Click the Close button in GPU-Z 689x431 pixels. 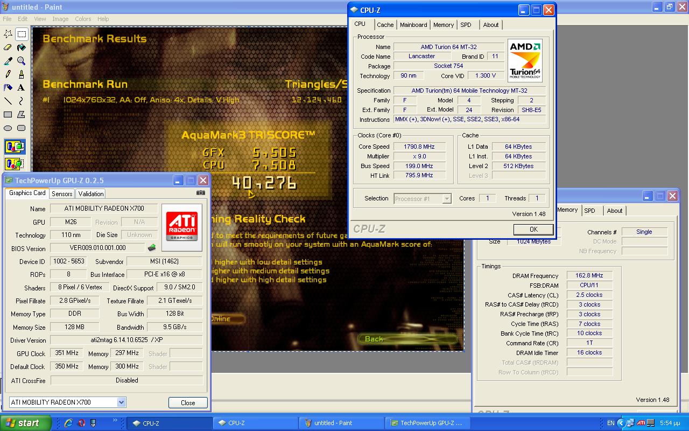coord(188,402)
